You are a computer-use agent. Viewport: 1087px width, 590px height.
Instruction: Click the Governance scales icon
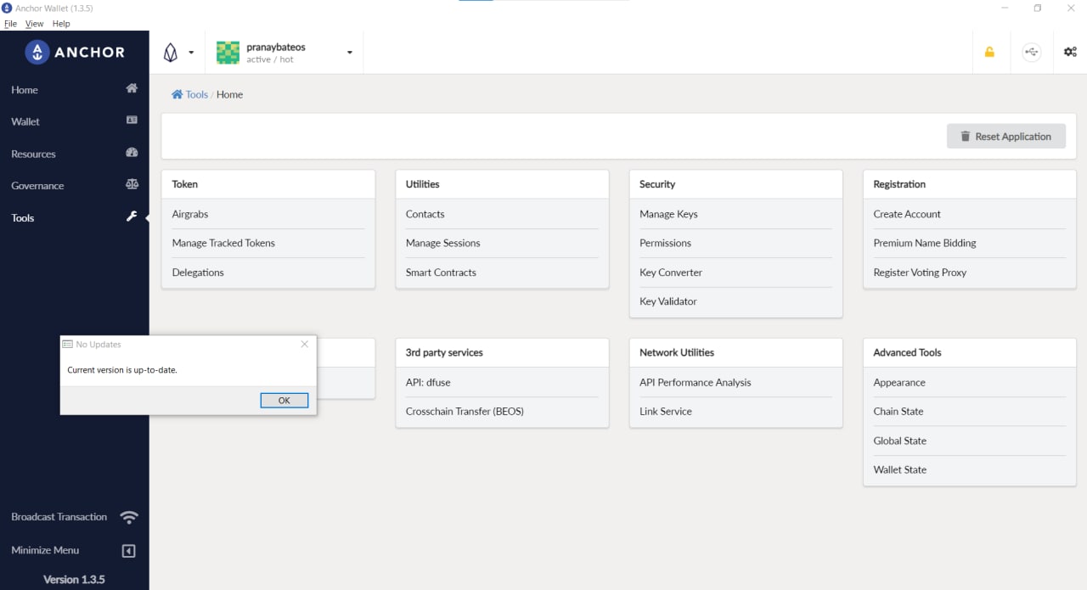(x=132, y=184)
